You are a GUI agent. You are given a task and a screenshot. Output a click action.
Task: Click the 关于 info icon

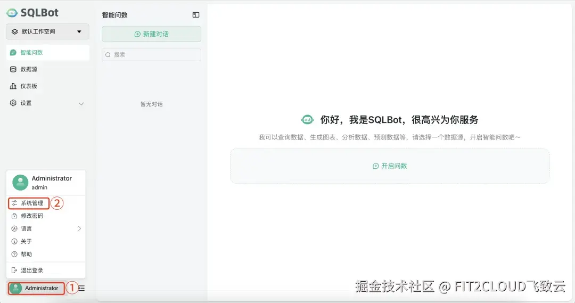(14, 241)
